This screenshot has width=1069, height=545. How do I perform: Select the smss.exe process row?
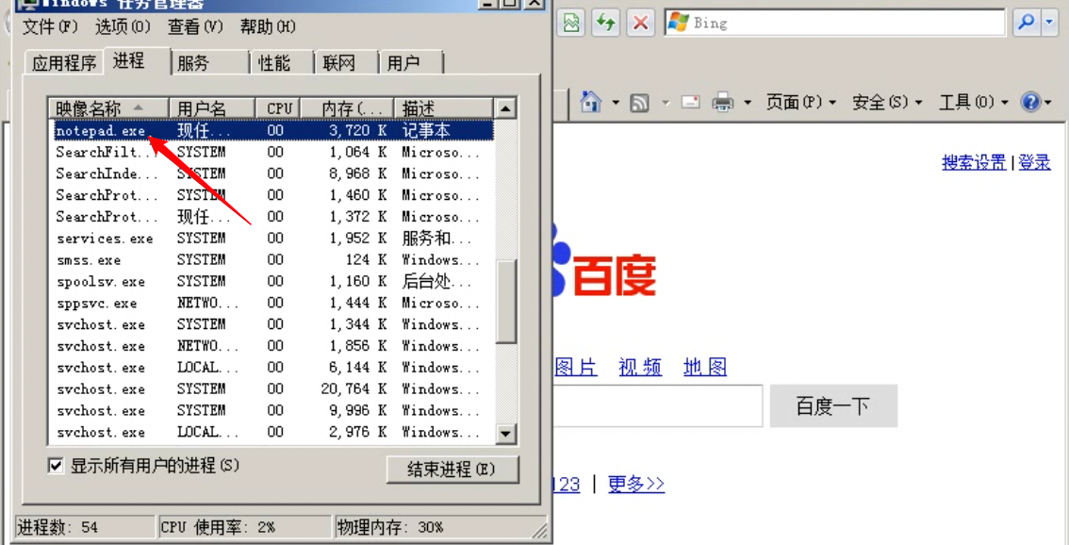point(273,260)
